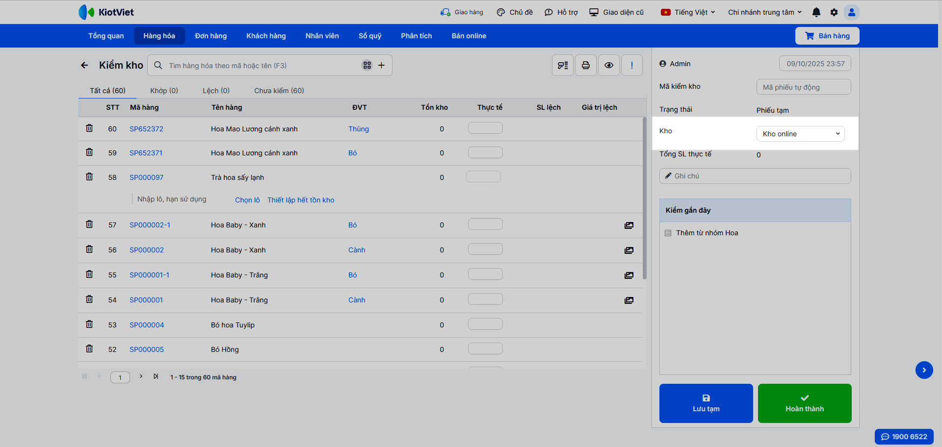Open the Bán online menu
Viewport: 942px width, 447px height.
point(469,36)
